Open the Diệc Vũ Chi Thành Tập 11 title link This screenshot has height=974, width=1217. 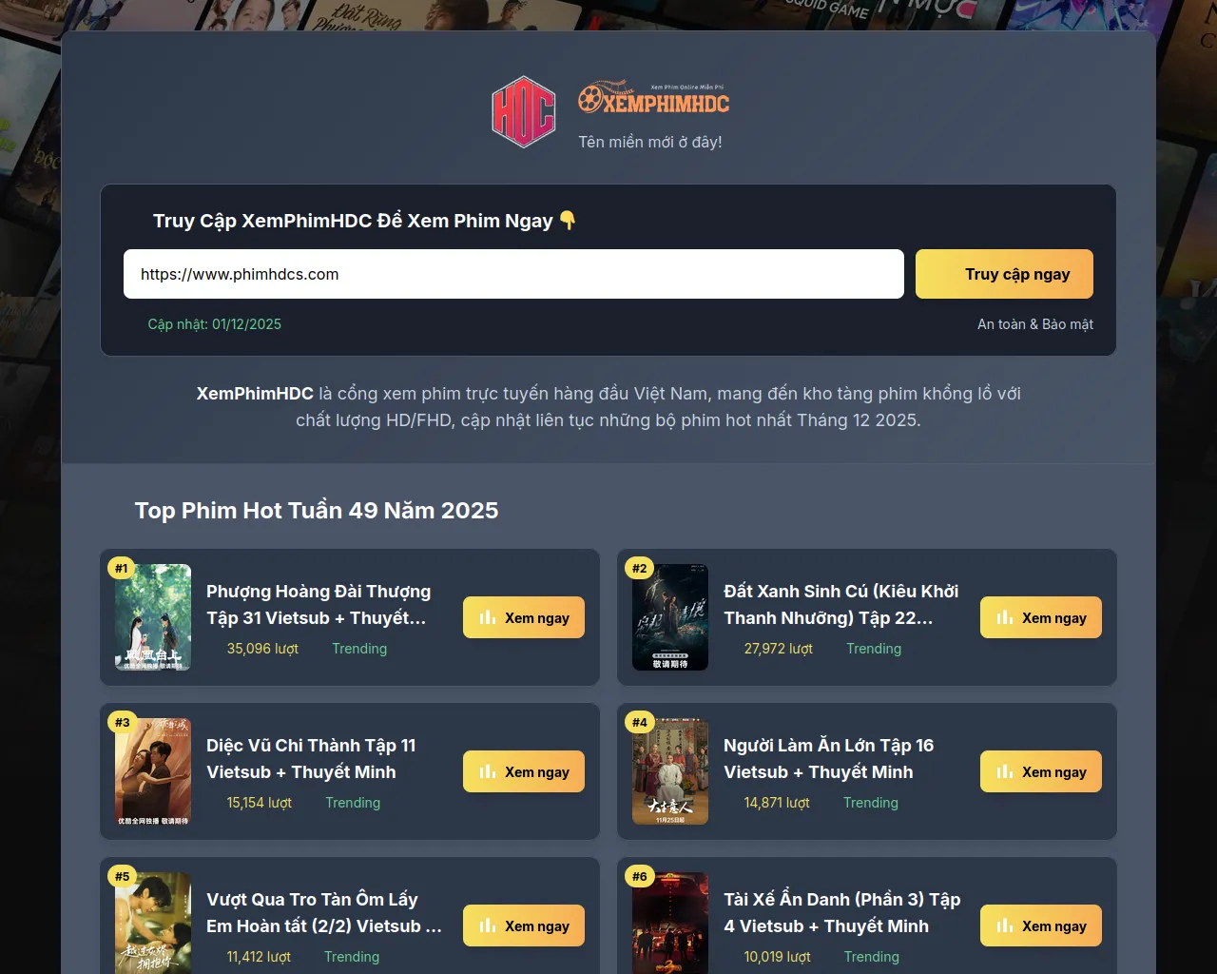click(x=311, y=758)
